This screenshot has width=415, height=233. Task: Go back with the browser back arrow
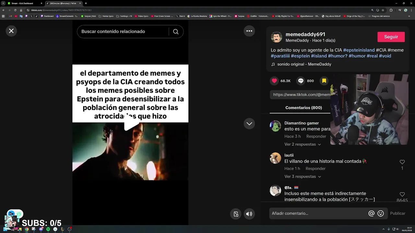pos(3,10)
